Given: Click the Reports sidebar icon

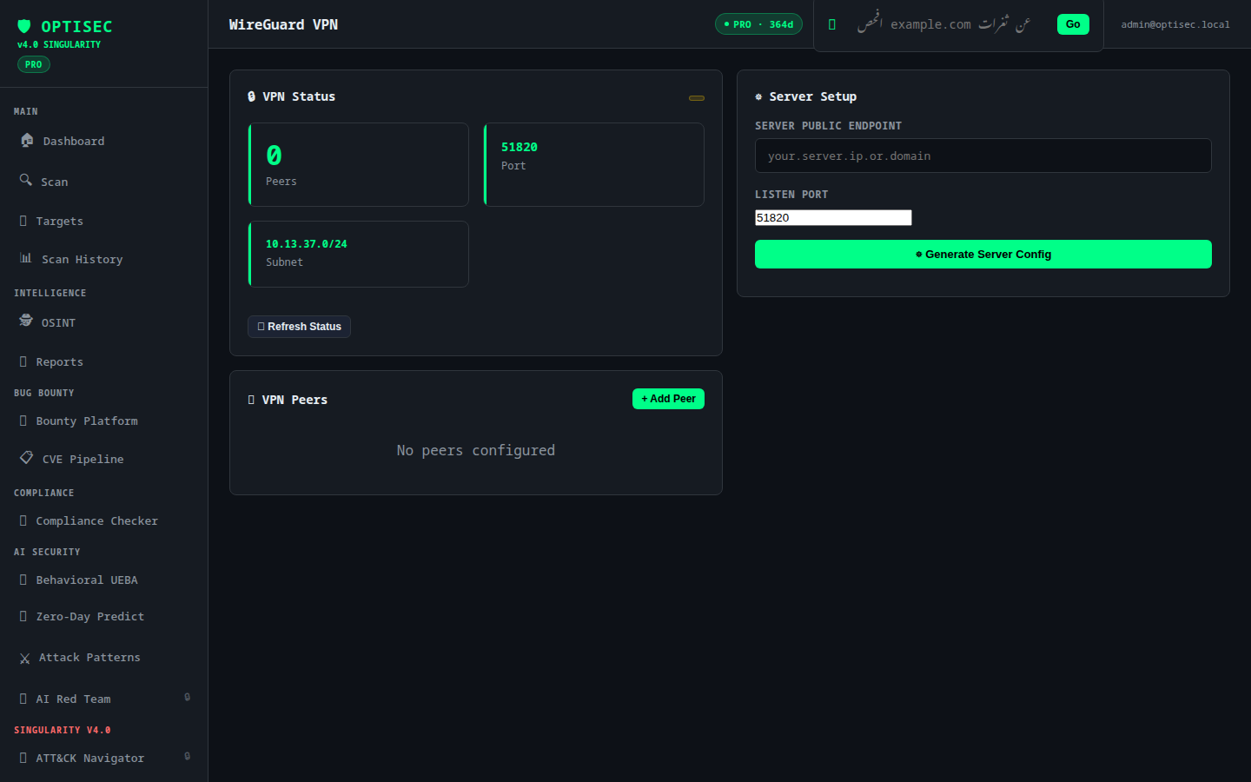Looking at the screenshot, I should click(23, 361).
